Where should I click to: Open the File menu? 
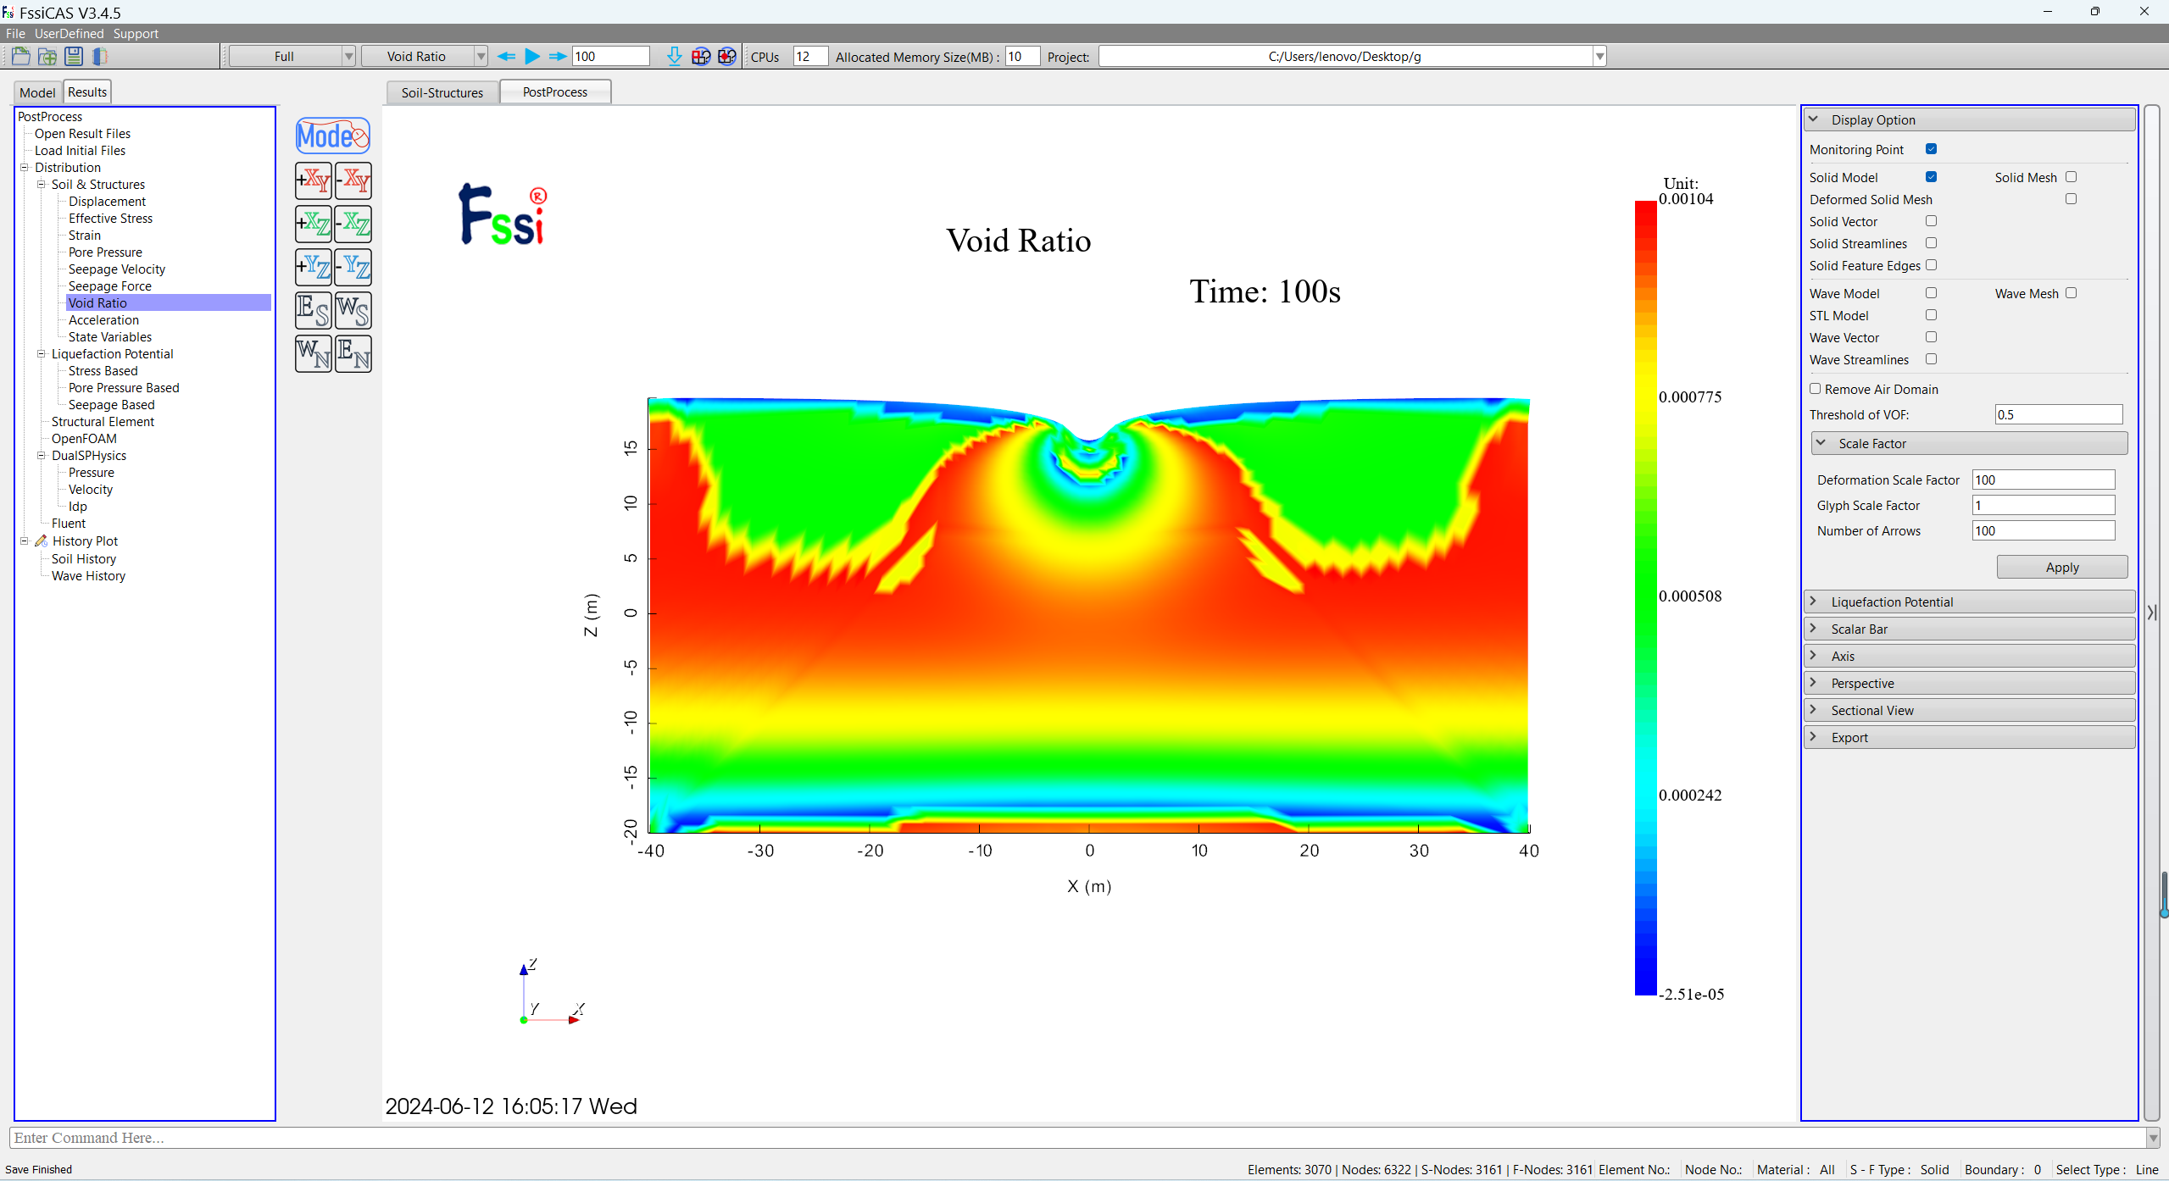[15, 34]
